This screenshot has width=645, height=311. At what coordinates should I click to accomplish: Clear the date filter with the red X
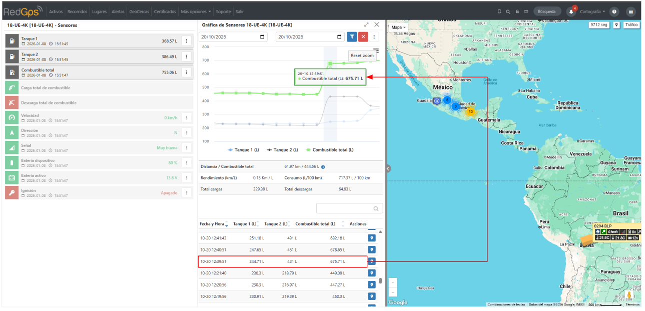364,36
